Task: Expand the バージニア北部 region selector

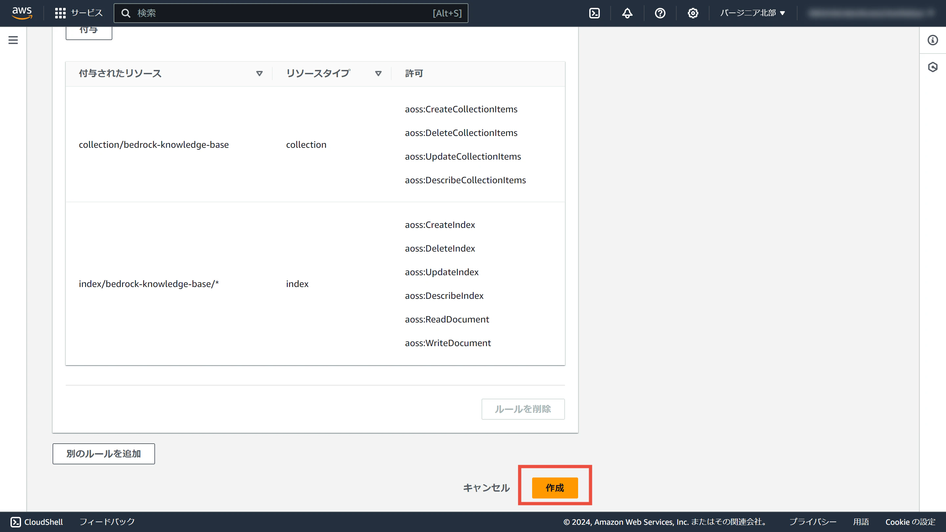Action: (752, 13)
